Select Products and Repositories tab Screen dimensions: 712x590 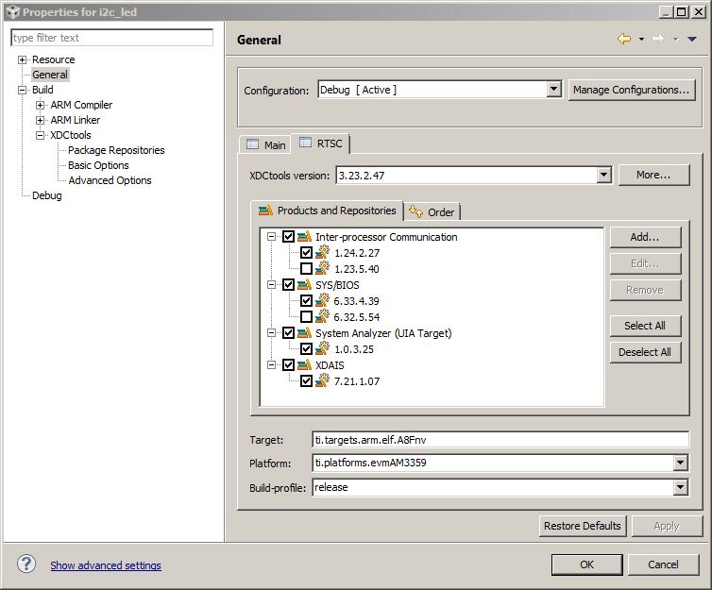coord(327,211)
